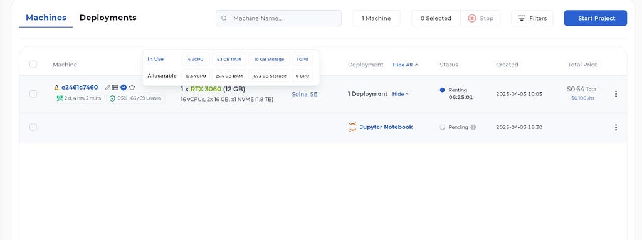Click the server rack icon beside e2461c7460

pos(115,87)
